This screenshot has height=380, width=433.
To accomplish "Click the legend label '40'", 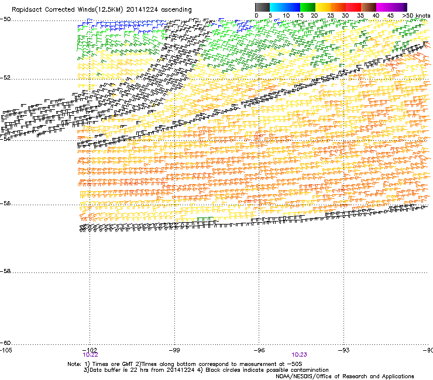I will point(376,16).
